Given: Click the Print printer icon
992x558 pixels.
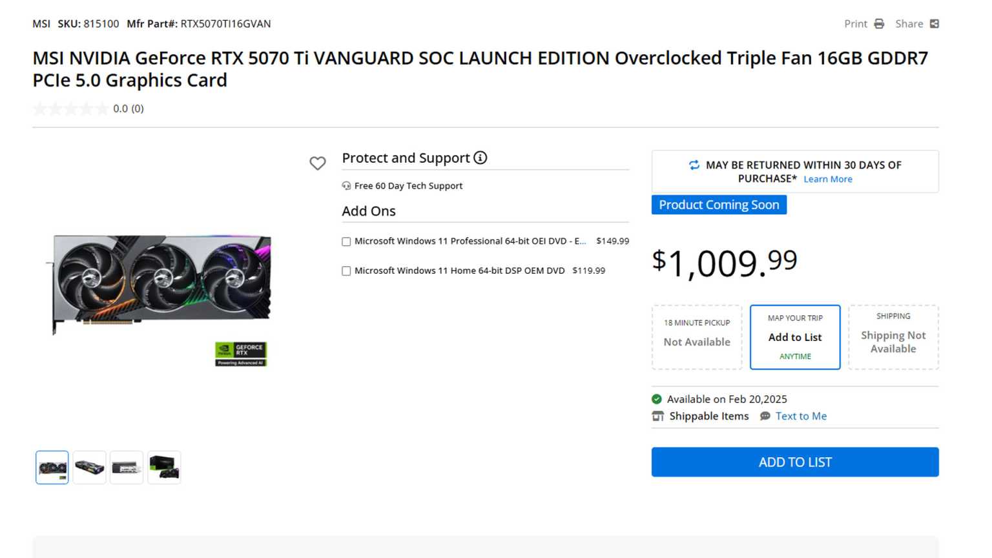Looking at the screenshot, I should coord(879,24).
